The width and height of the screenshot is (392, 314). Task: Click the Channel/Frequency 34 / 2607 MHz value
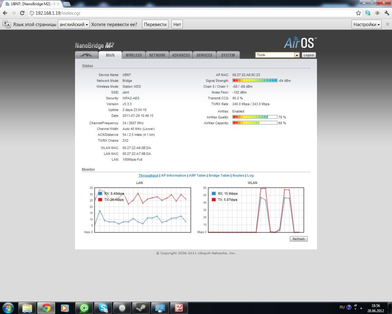[x=133, y=123]
